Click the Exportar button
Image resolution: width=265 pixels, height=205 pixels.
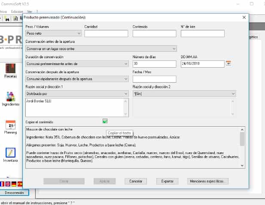[167, 181]
